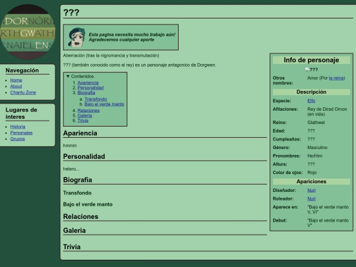This screenshot has width=356, height=267.
Task: Click the Descripción infobox header
Action: pos(311,92)
